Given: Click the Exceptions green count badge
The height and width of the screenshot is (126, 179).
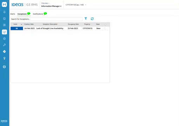Looking at the screenshot, I should 29,14.
